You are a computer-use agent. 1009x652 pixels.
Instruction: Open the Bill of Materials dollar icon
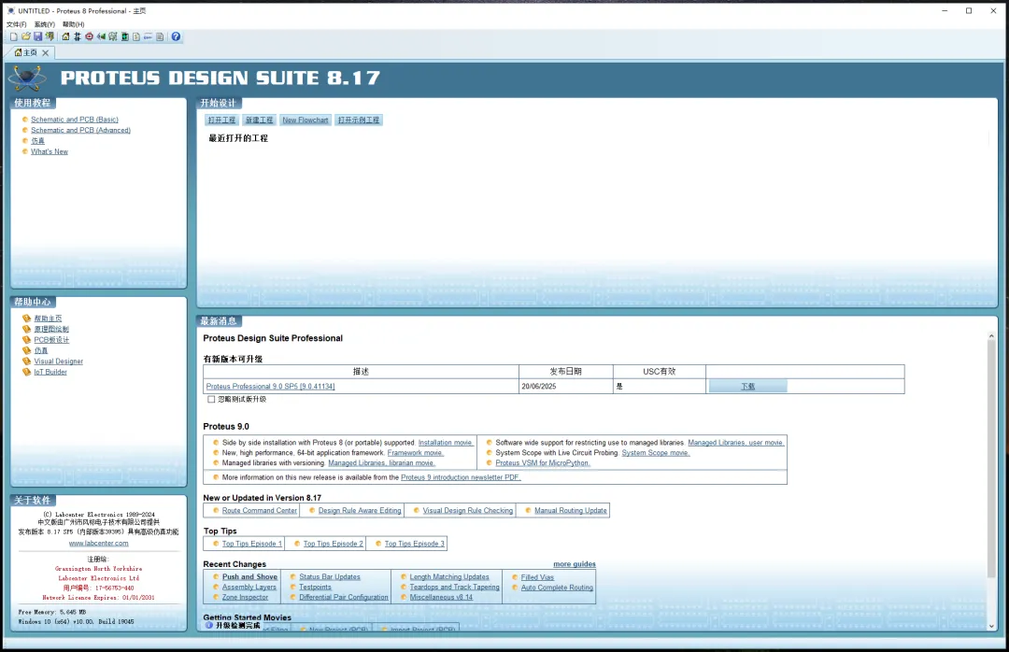(136, 36)
